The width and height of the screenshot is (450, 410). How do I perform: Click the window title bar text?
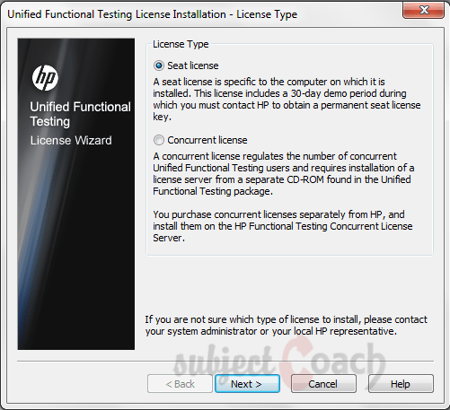coord(152,14)
